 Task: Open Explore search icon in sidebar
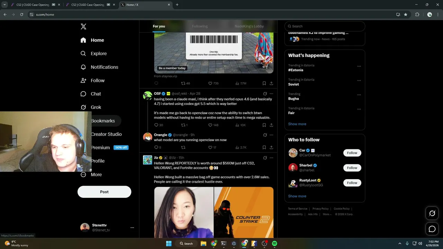[83, 54]
